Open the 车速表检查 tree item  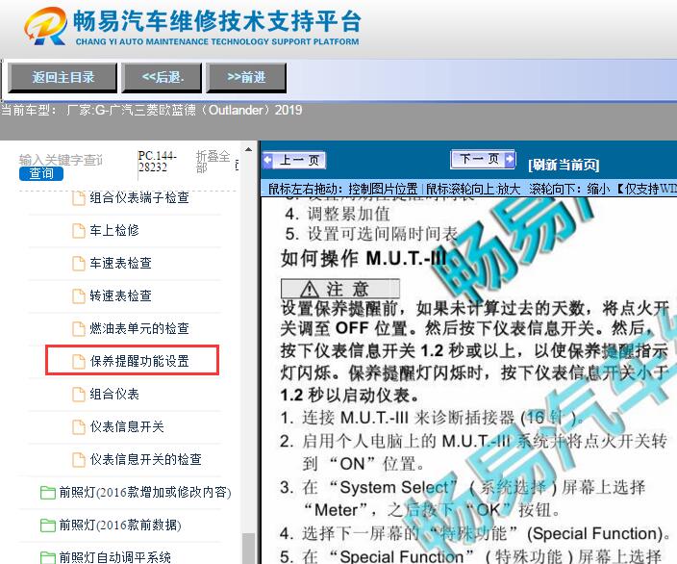(120, 263)
